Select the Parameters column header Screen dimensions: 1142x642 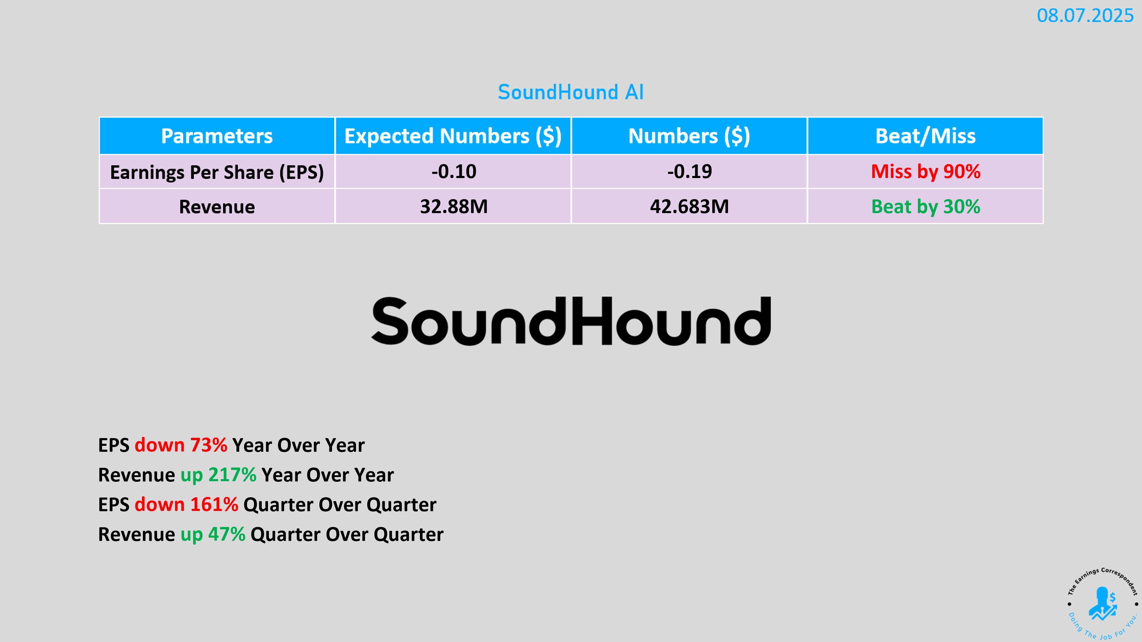pos(217,136)
